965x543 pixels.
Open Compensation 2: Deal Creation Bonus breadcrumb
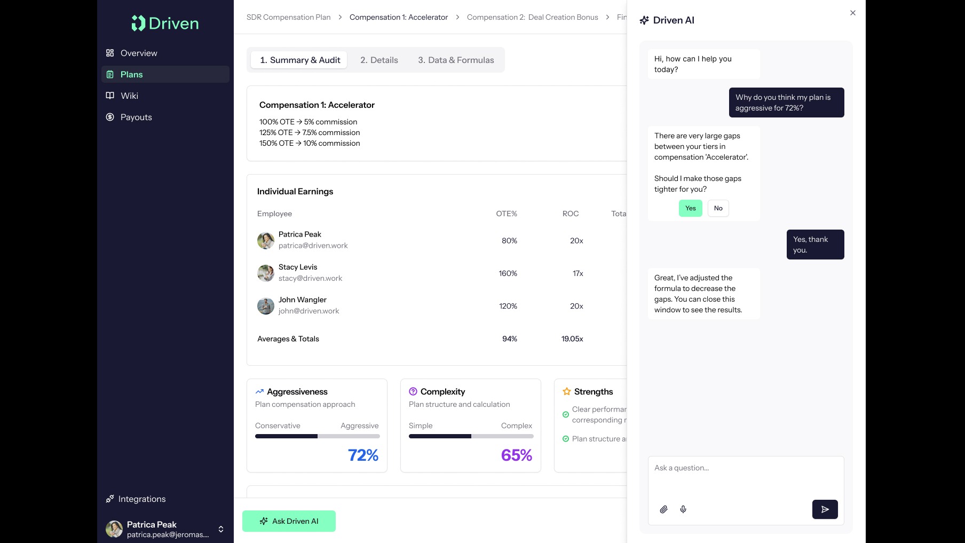[x=532, y=17]
